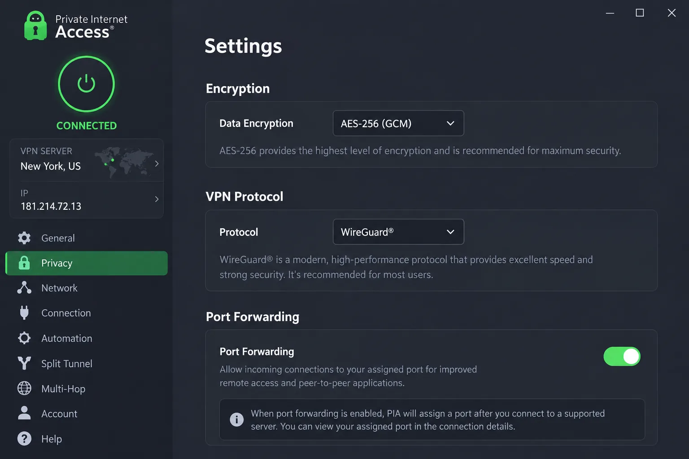Click the Connection plug icon

[24, 313]
